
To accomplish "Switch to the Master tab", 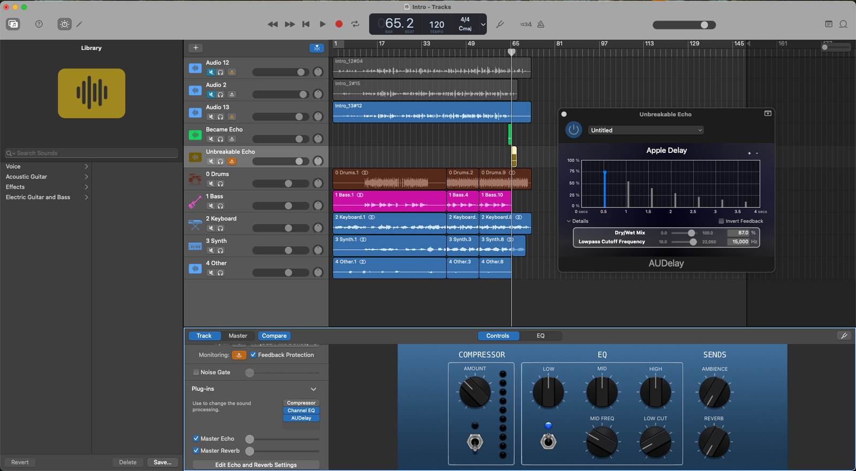I will [238, 336].
